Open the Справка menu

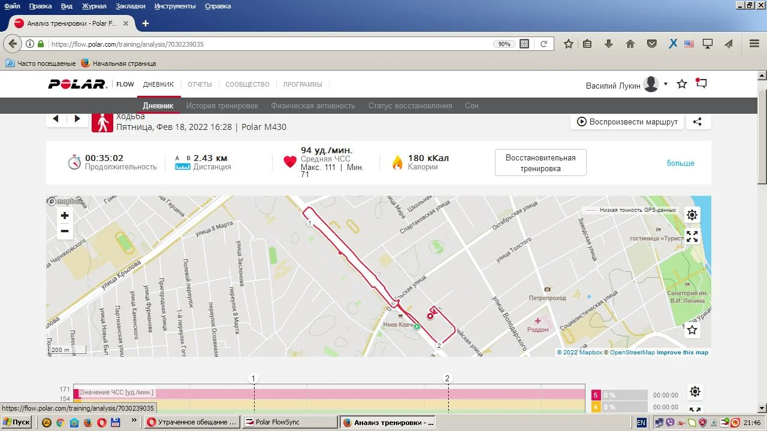pos(218,6)
